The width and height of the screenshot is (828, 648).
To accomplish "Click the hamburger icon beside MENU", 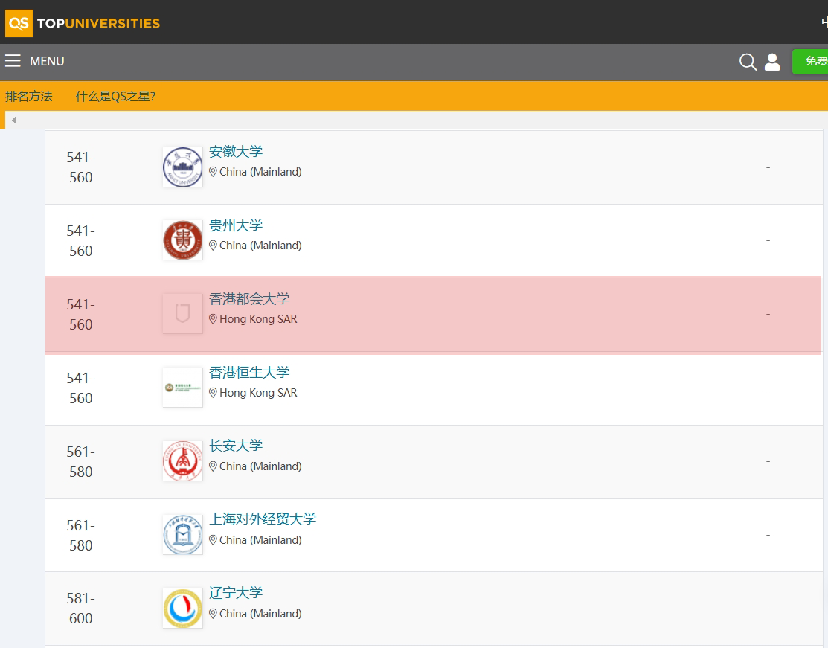I will 13,60.
